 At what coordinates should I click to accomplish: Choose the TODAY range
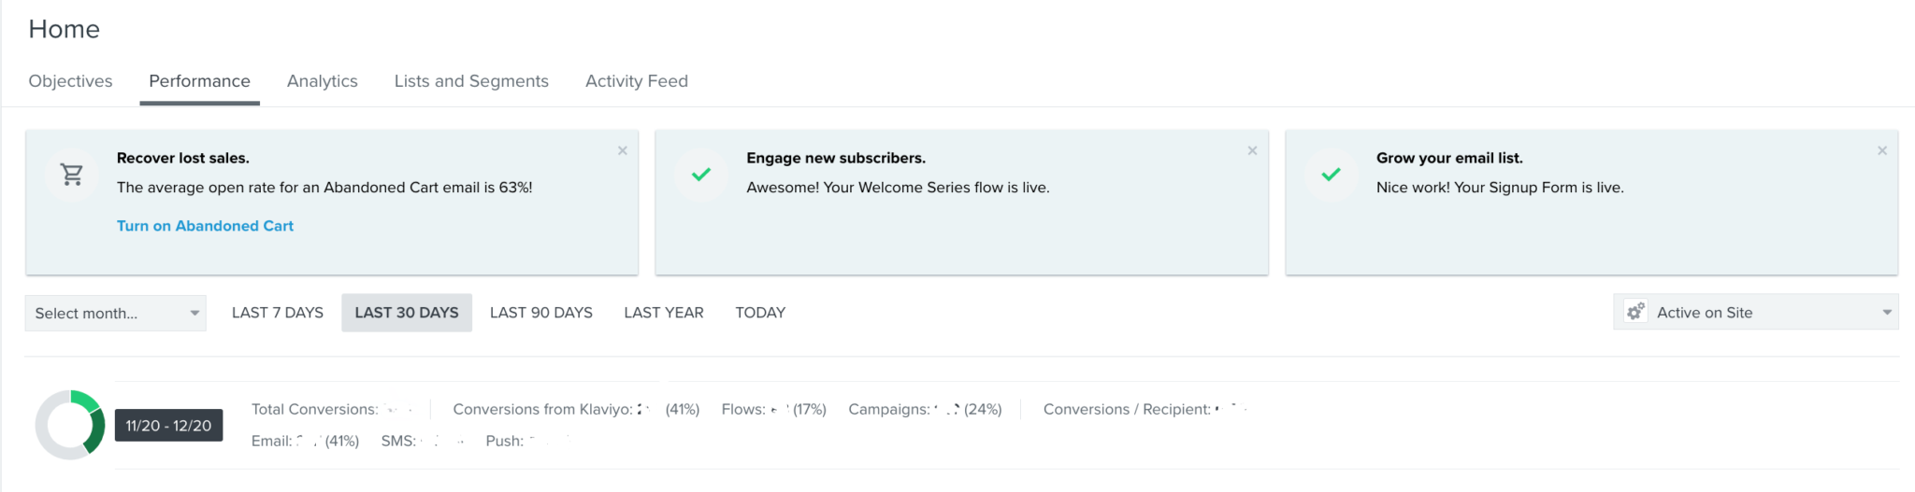click(x=760, y=313)
